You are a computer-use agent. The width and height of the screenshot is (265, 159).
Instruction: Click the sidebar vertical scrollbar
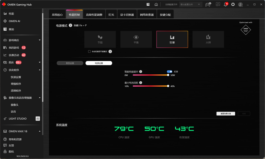coord(43,57)
